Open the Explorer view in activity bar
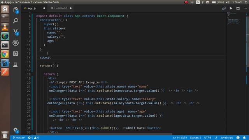249x140 pixels. pyautogui.click(x=16, y=10)
